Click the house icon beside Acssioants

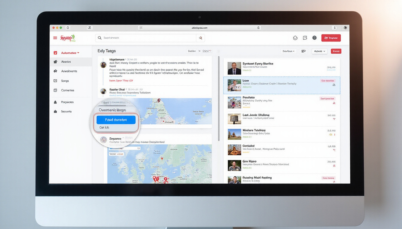(55, 71)
